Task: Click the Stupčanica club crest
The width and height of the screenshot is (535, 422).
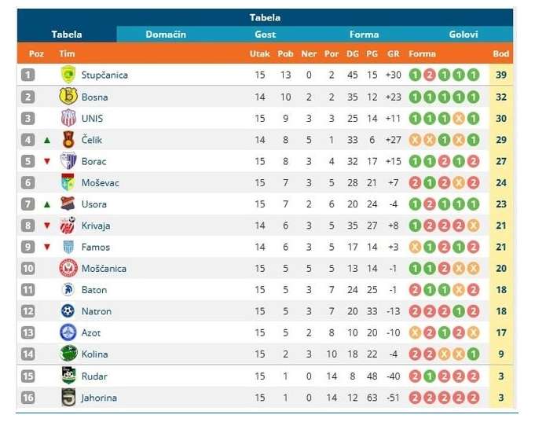Action: point(68,75)
